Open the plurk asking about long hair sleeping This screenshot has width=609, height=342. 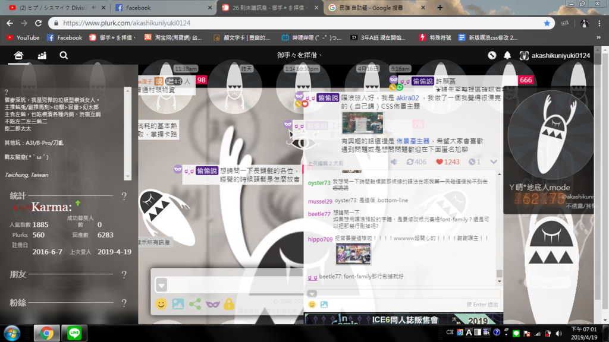pos(260,175)
